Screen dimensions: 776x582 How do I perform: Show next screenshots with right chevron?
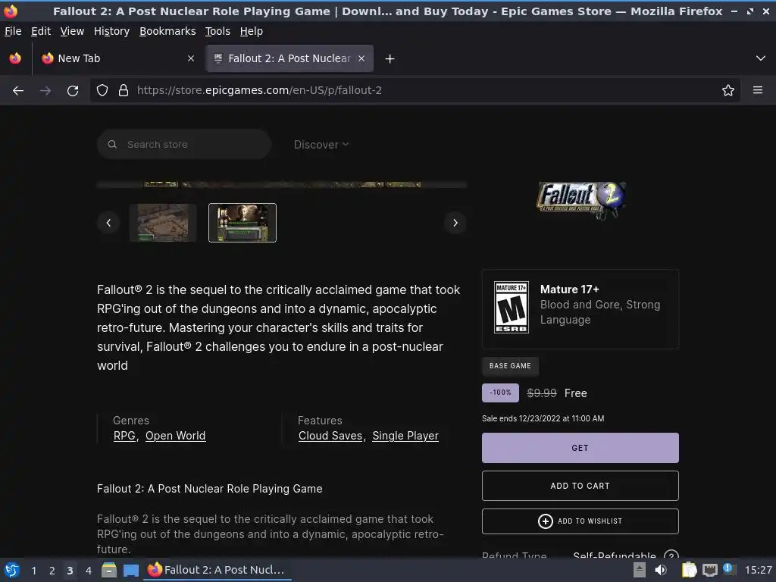click(x=455, y=223)
